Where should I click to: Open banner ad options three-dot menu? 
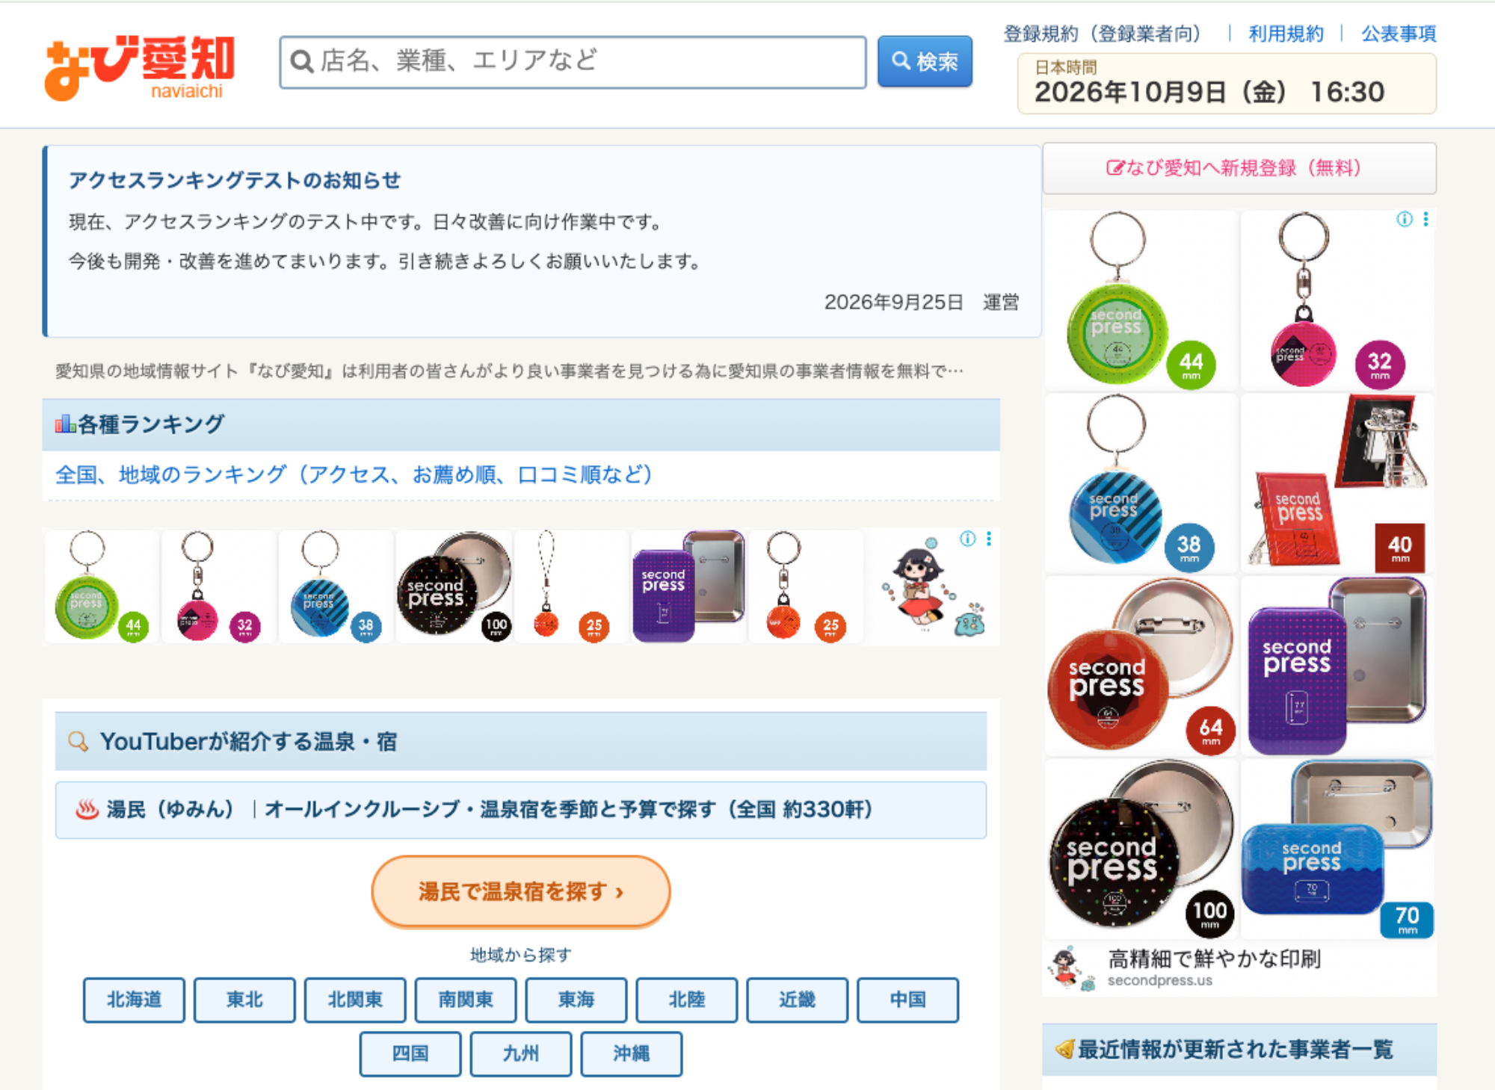coord(989,539)
